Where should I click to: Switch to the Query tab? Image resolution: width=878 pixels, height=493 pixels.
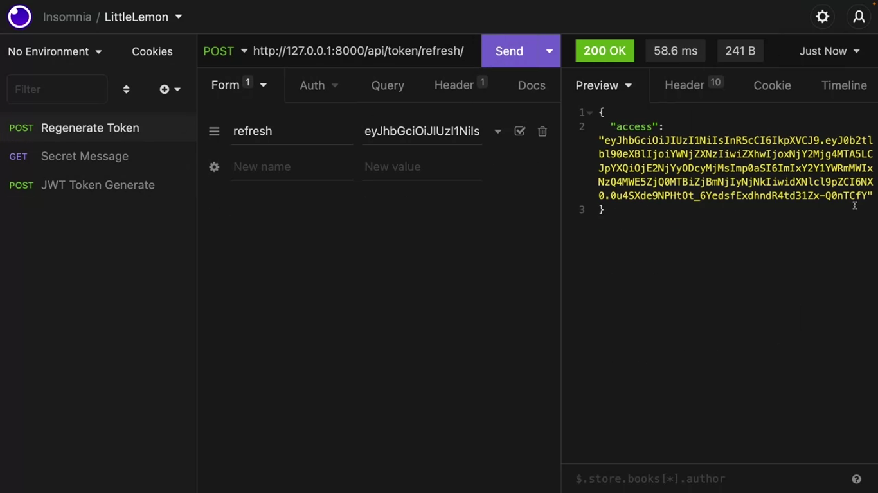388,85
